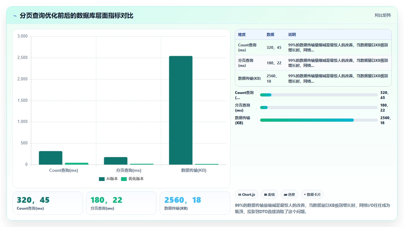Click the Count查询 progress bar
This screenshot has width=404, height=227.
click(x=319, y=95)
